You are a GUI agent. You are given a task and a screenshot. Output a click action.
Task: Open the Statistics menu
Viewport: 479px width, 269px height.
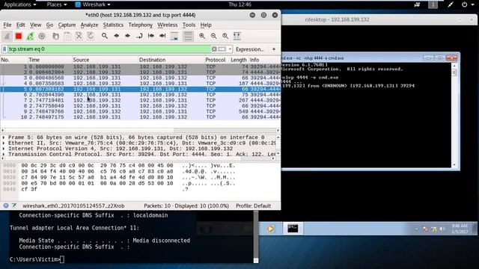(x=113, y=25)
